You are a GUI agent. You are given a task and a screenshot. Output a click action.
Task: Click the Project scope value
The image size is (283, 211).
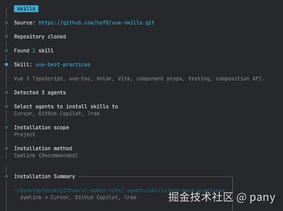[x=24, y=135]
